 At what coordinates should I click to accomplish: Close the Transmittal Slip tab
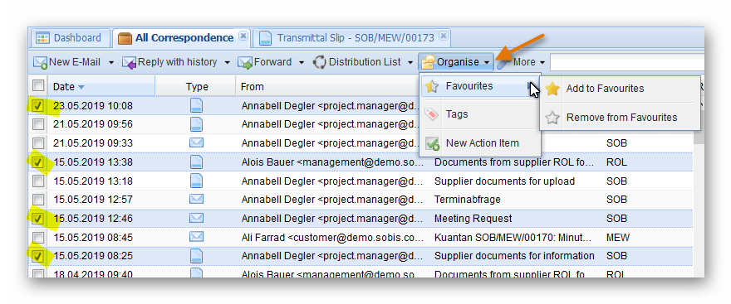[444, 36]
